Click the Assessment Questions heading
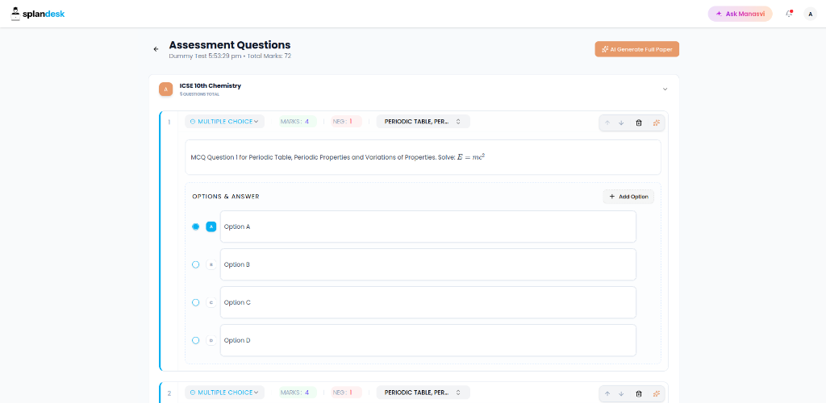The image size is (826, 403). pos(230,44)
